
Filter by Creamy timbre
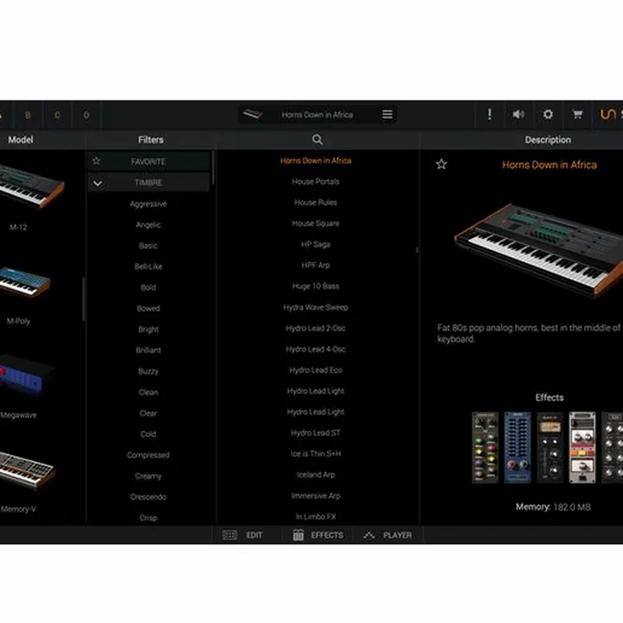[148, 476]
